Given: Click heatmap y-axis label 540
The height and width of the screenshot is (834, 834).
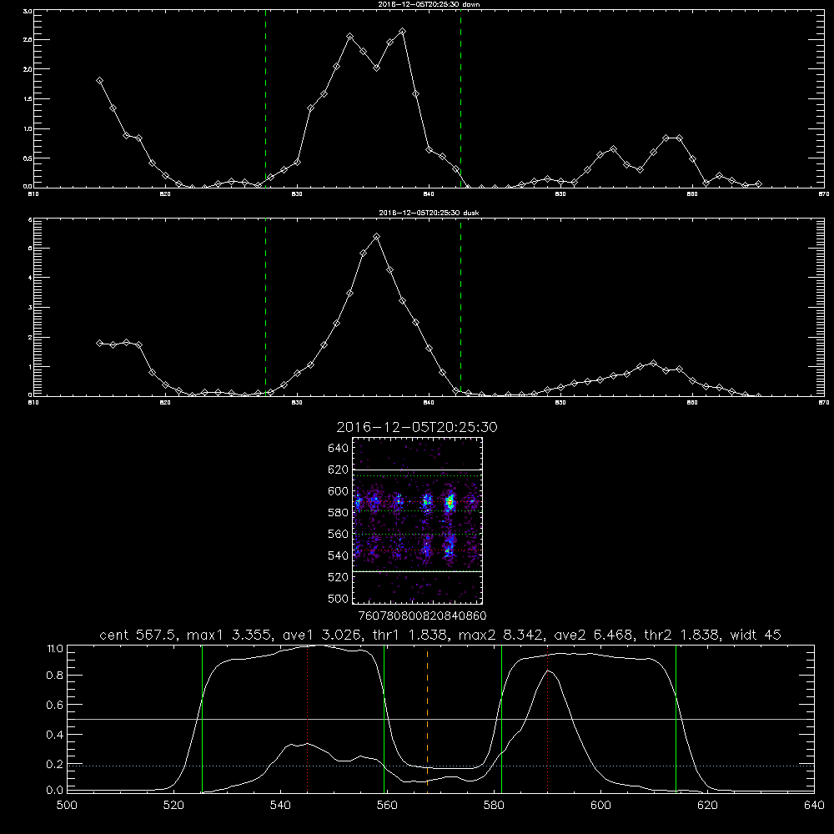Looking at the screenshot, I should coord(339,555).
